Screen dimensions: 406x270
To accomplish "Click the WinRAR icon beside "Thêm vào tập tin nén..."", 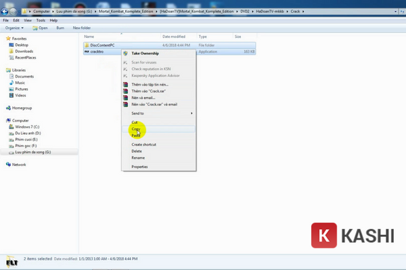I will pyautogui.click(x=126, y=84).
